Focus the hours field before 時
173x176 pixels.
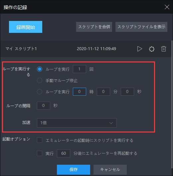click(x=80, y=92)
